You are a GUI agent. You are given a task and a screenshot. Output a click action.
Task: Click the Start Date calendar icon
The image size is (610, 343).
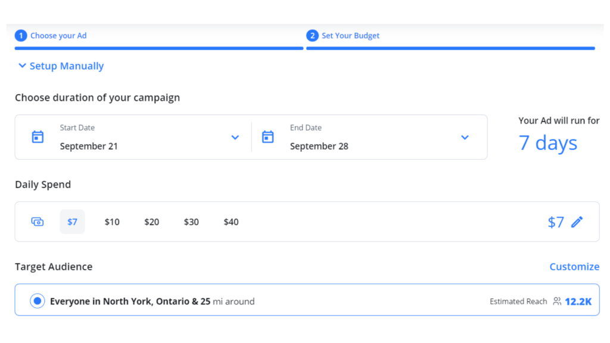point(38,137)
